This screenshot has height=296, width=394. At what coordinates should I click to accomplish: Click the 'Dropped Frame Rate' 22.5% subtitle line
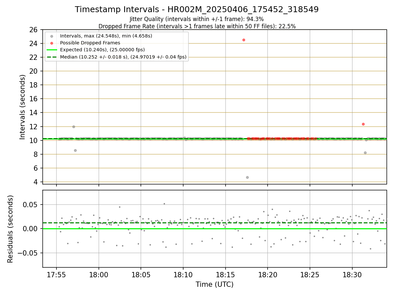[x=197, y=26]
